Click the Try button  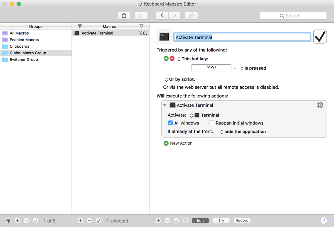pos(221,220)
